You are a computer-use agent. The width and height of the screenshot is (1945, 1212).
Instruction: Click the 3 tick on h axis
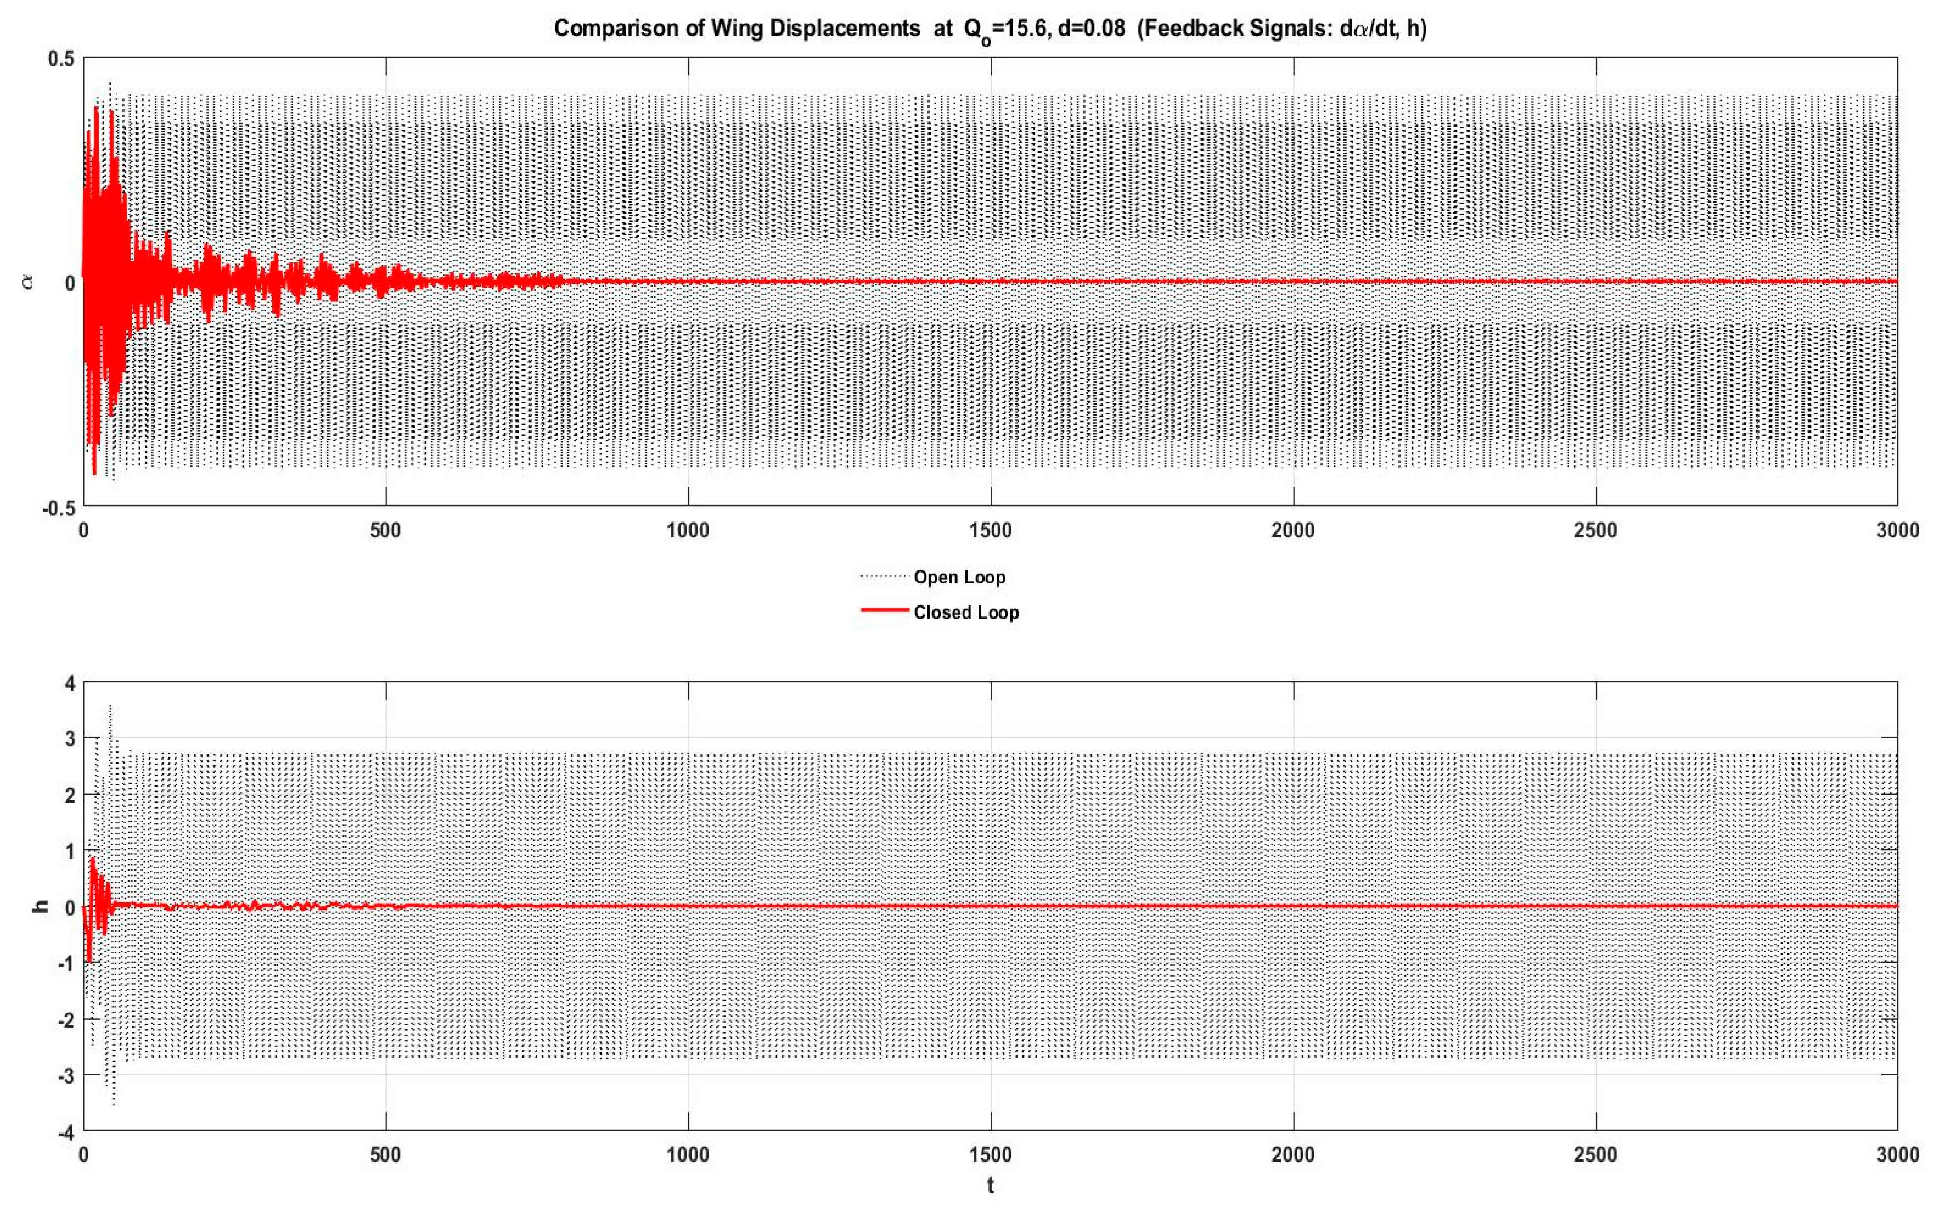coord(70,739)
